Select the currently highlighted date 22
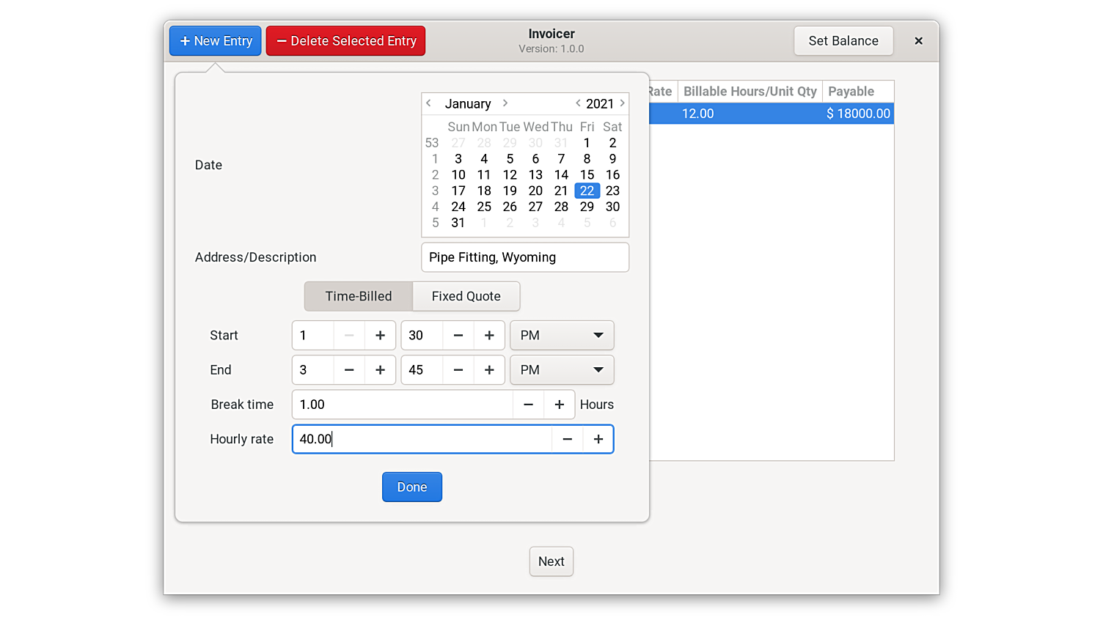This screenshot has width=1103, height=620. pos(587,191)
